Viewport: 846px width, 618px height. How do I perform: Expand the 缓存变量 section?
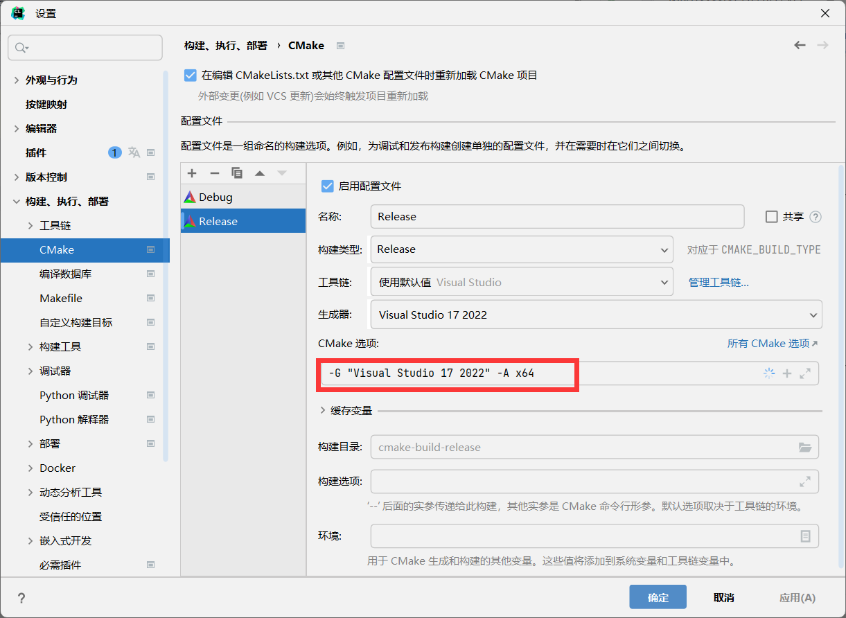point(323,411)
